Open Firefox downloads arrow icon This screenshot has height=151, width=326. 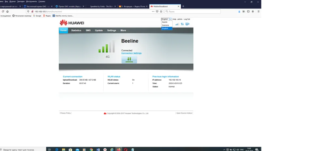tap(239, 11)
